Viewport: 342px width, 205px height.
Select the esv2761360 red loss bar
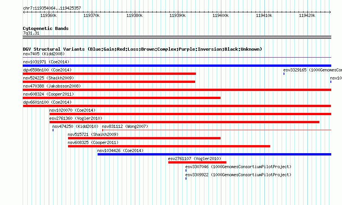tap(184, 122)
